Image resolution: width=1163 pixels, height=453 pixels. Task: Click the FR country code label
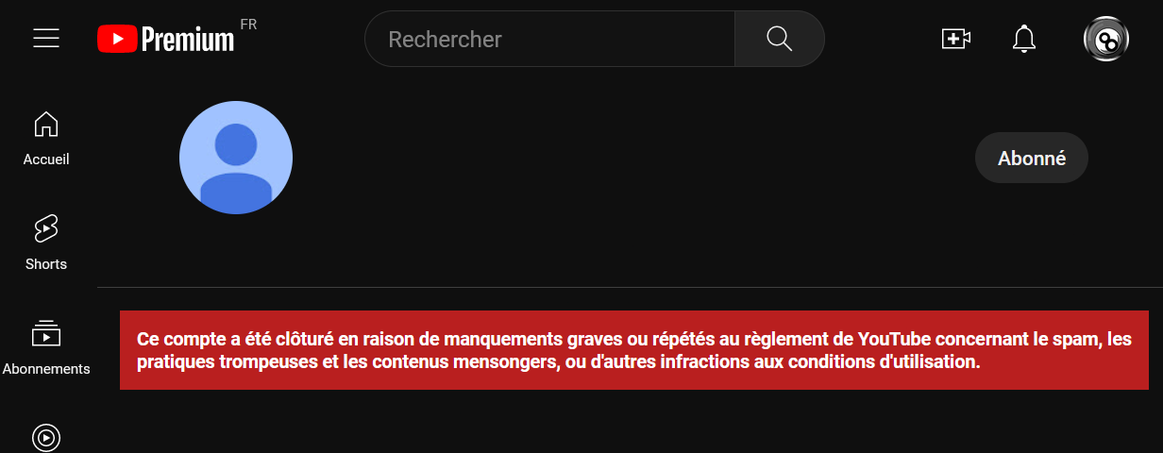(x=248, y=25)
